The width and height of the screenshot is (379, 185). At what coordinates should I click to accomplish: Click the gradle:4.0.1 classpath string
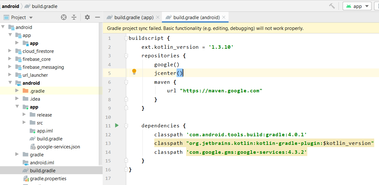click(246, 134)
